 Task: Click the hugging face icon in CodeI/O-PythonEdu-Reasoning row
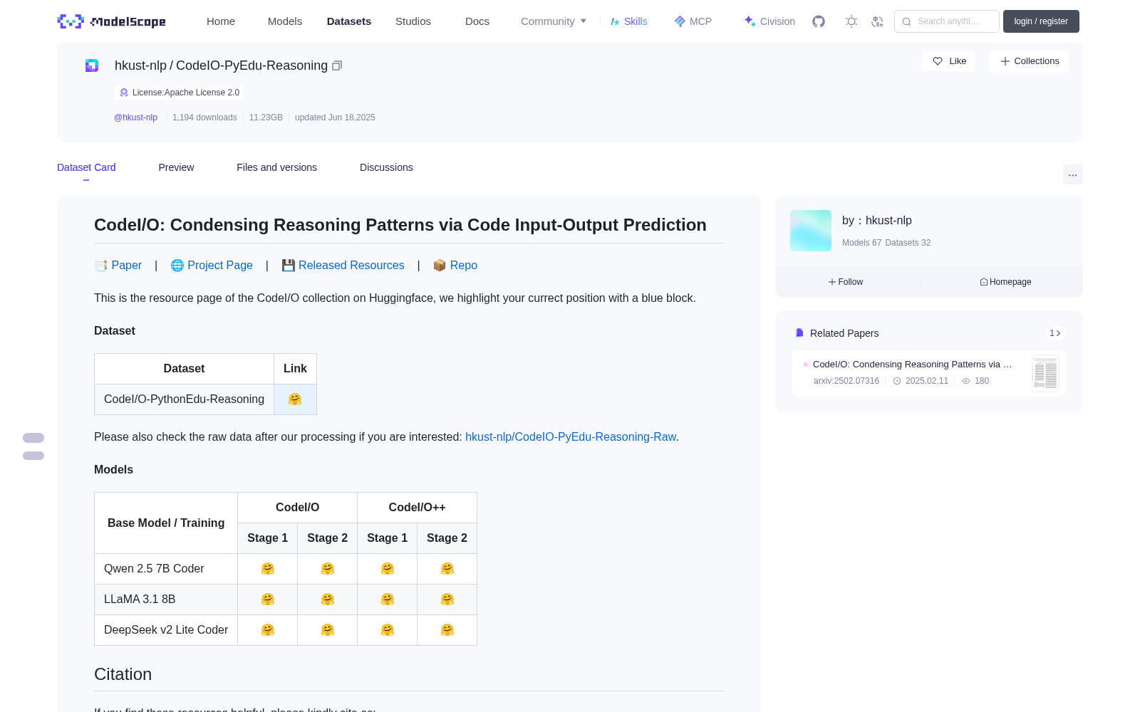click(x=295, y=399)
